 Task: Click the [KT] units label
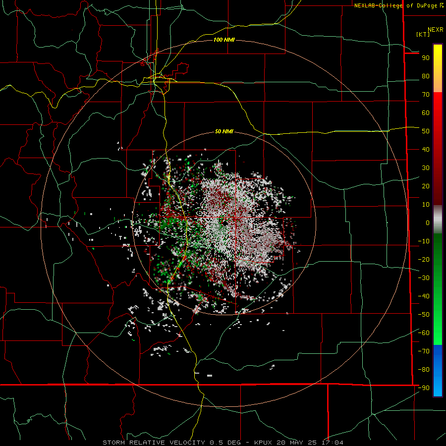pyautogui.click(x=423, y=34)
